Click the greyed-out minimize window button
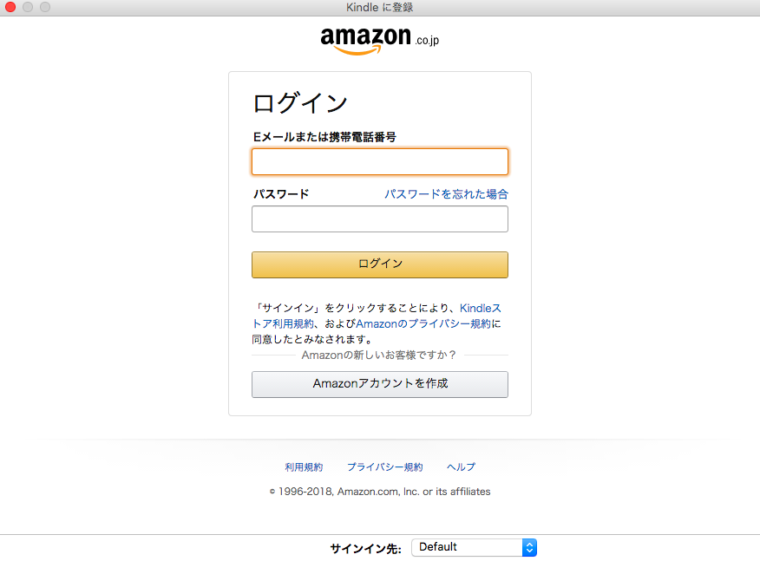Screen dimensions: 760x561 coord(28,7)
